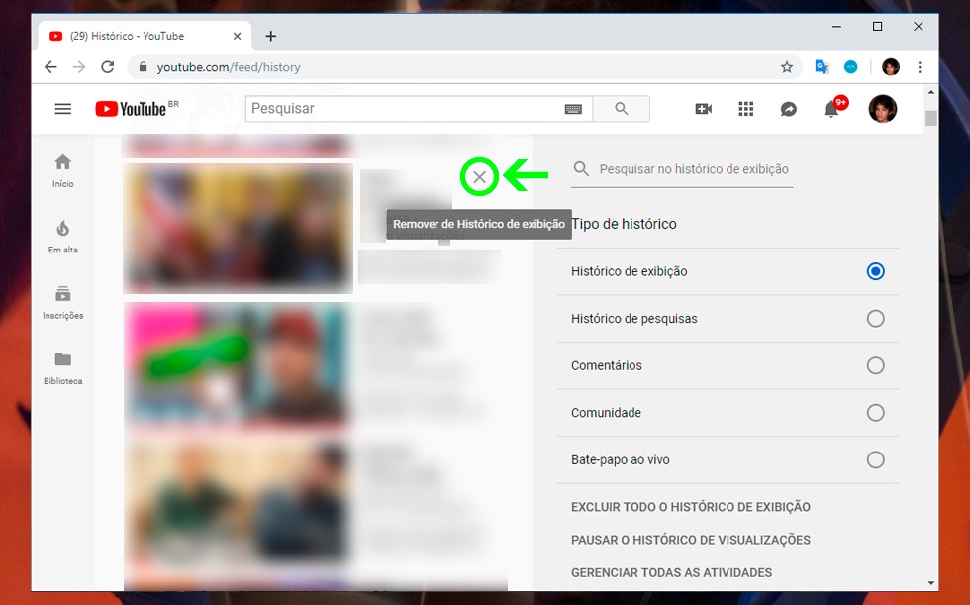Open the YouTube apps grid icon
The width and height of the screenshot is (970, 605).
click(746, 109)
